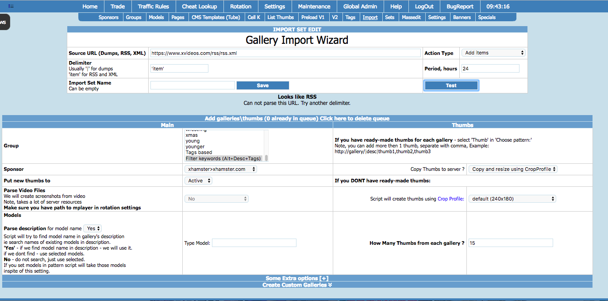Open the Sponsor dropdown
Viewport: 608px width, 301px height.
220,169
